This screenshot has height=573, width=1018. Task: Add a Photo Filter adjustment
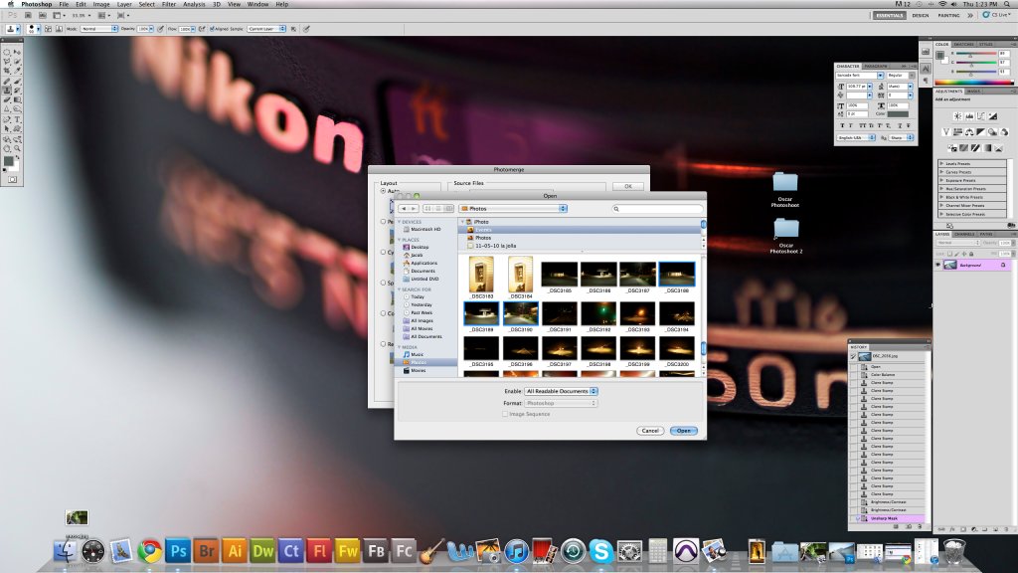[993, 132]
